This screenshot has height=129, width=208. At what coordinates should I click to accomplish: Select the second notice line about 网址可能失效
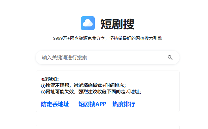tap(91, 92)
